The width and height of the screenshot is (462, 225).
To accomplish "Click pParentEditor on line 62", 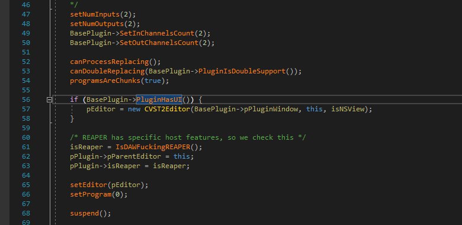I will pos(134,156).
